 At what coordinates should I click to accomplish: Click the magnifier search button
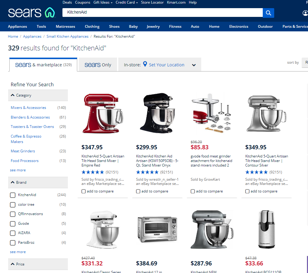[268, 13]
